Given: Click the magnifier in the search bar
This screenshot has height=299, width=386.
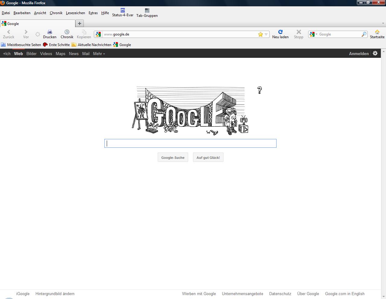Looking at the screenshot, I should coord(364,34).
